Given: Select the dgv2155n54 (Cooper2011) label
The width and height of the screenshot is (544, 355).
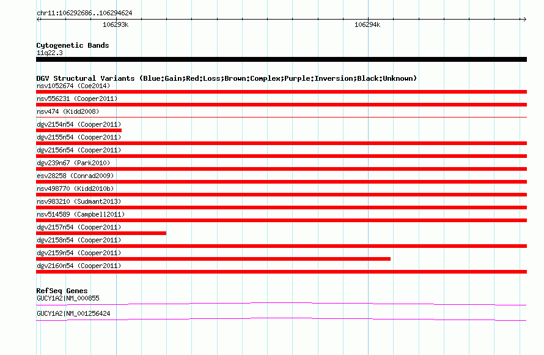Looking at the screenshot, I should tap(79, 137).
